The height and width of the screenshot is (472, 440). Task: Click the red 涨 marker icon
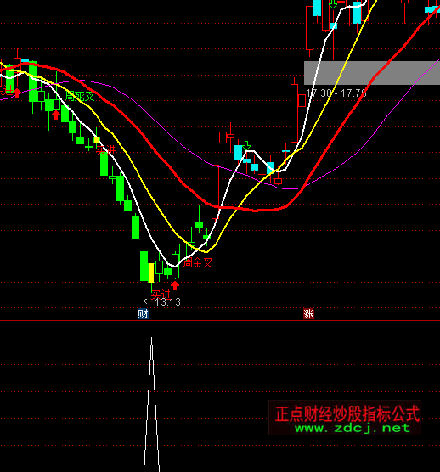[308, 314]
